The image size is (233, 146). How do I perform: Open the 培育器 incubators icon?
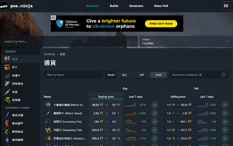(x=7, y=100)
